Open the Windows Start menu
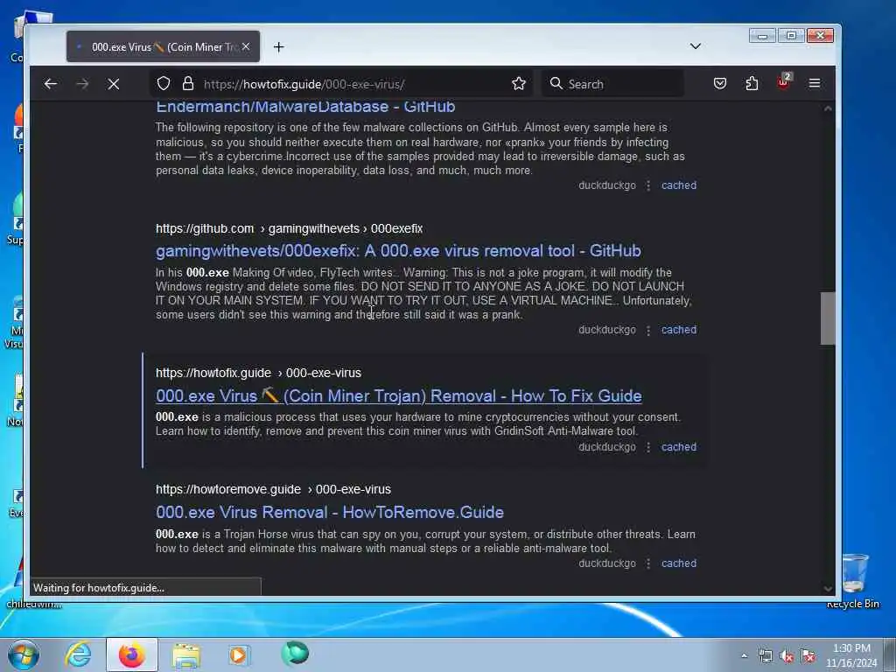This screenshot has height=672, width=896. point(24,654)
